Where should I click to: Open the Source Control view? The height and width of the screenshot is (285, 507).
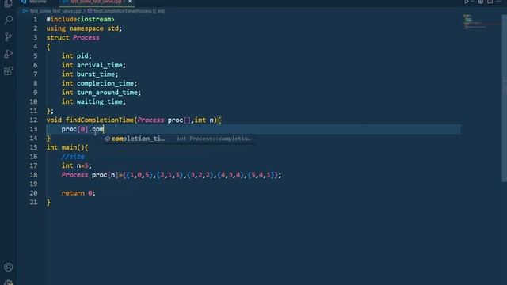pyautogui.click(x=9, y=37)
